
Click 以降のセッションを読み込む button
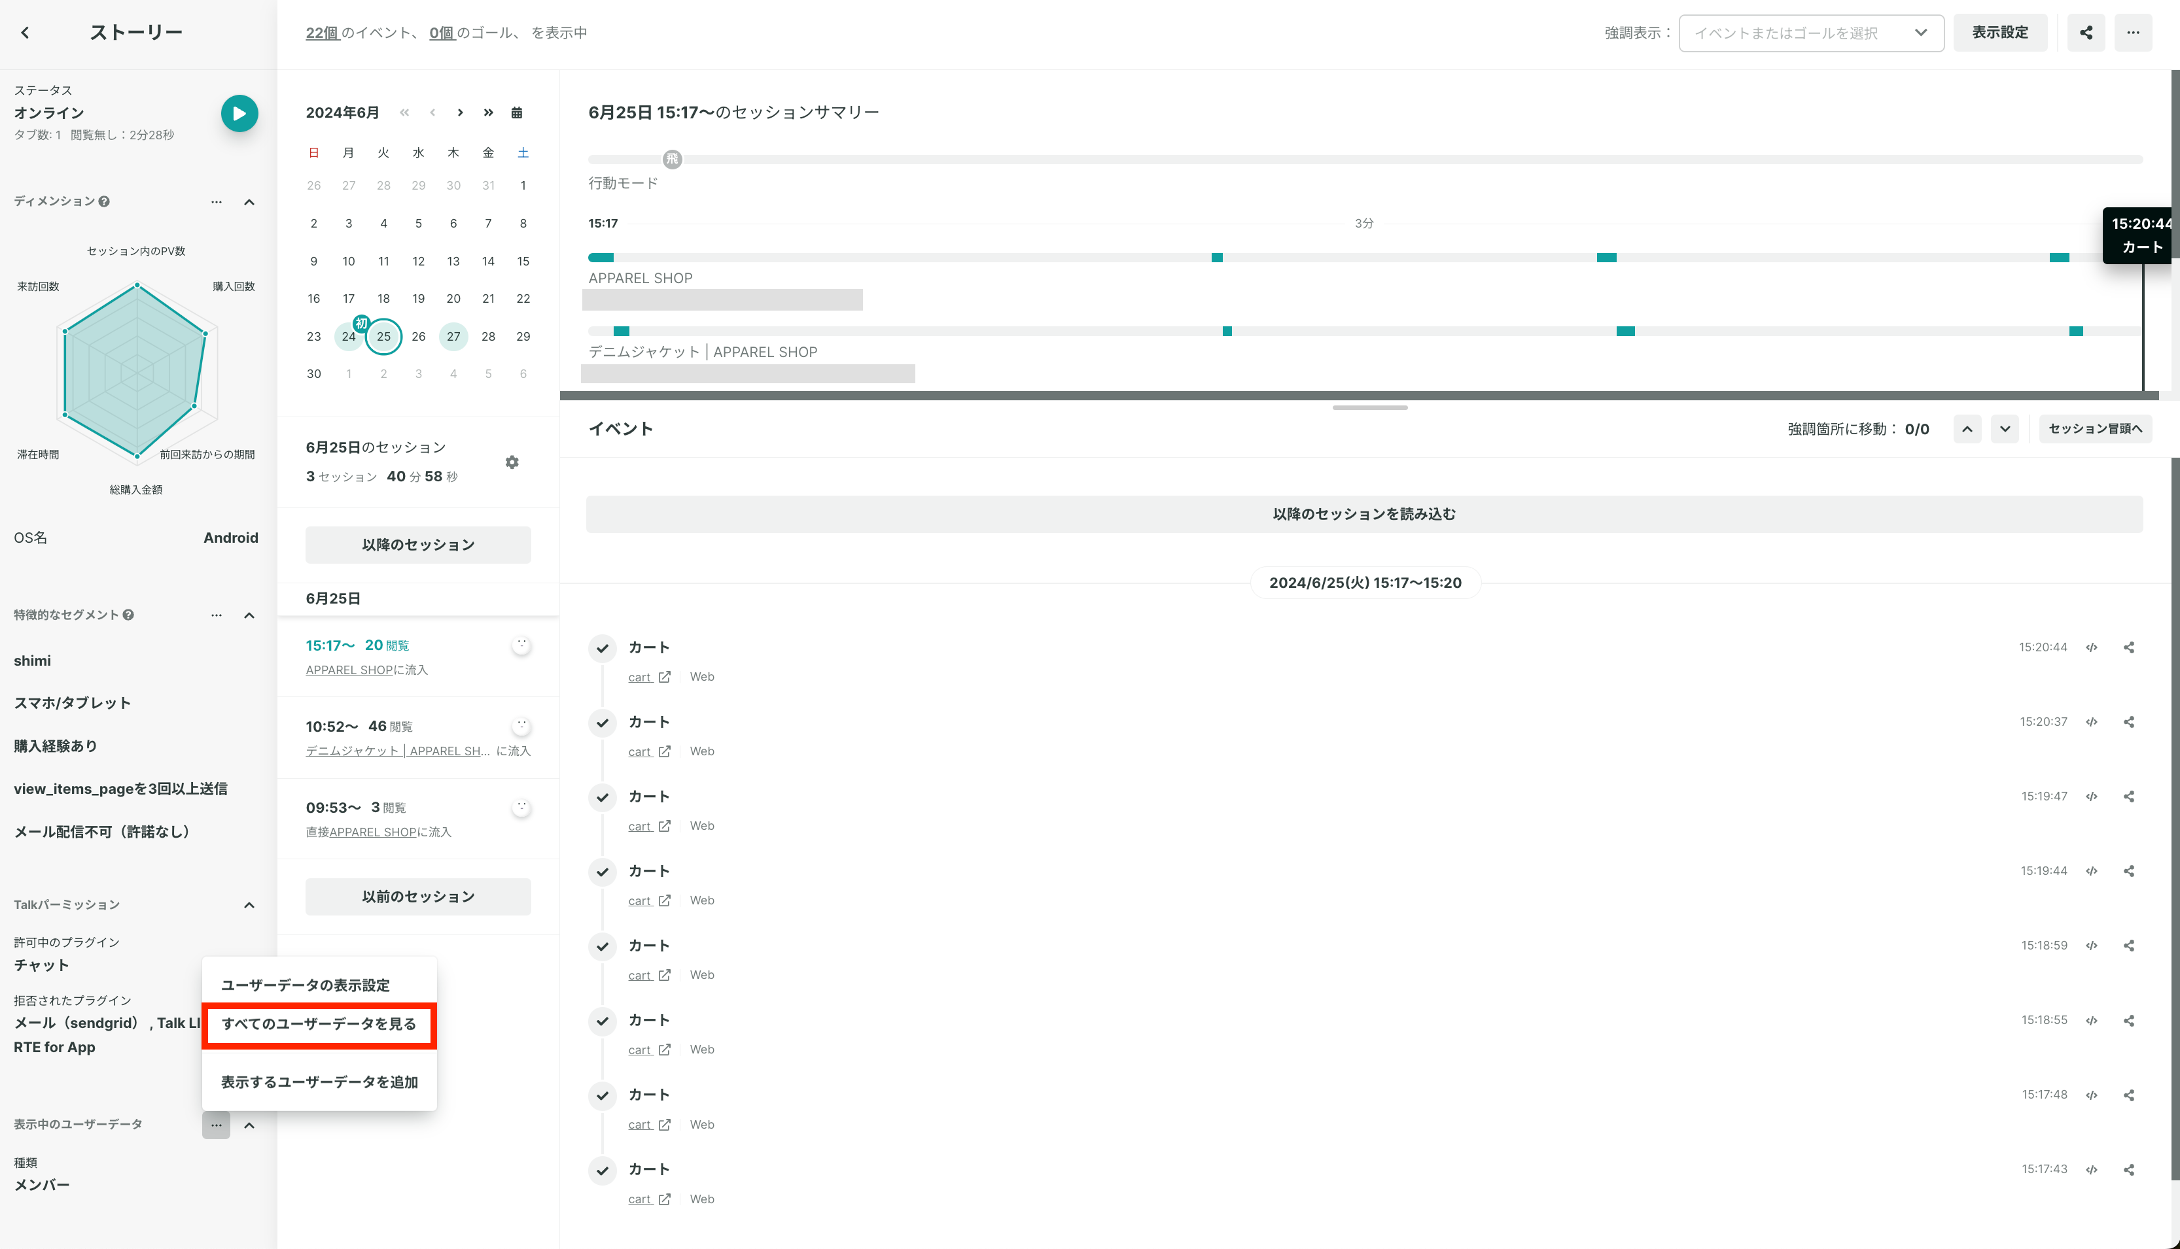pyautogui.click(x=1363, y=514)
